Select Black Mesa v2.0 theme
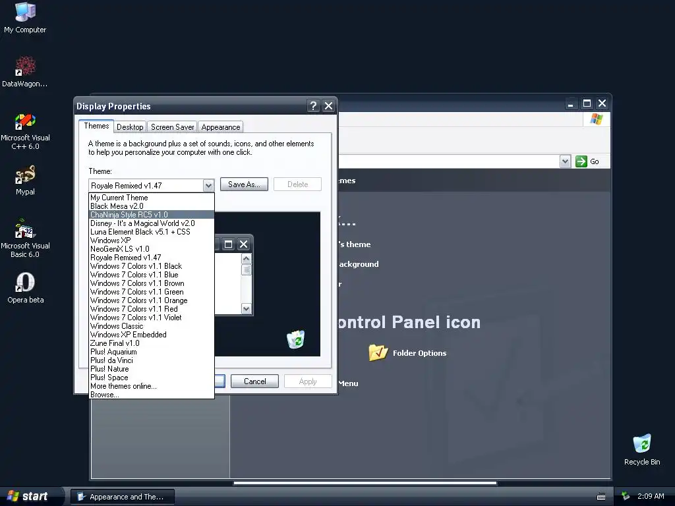 click(152, 206)
